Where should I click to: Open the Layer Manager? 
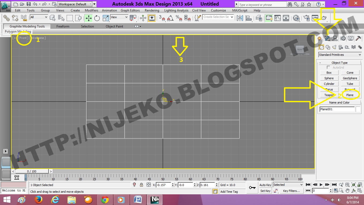point(259,18)
